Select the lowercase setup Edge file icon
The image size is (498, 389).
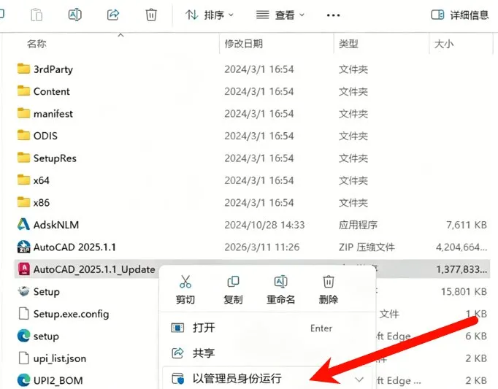click(x=23, y=336)
